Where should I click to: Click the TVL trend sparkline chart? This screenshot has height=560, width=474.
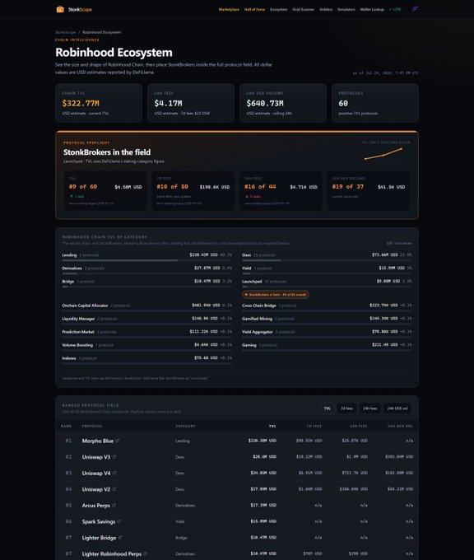coord(383,153)
